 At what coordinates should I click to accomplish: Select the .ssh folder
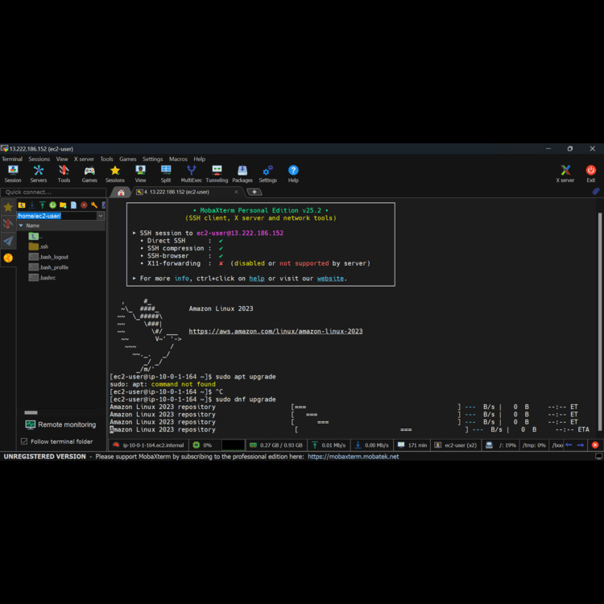tap(39, 246)
